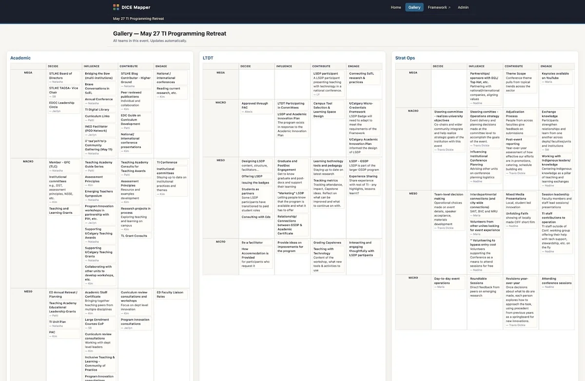Click the TI Unit Plan card

coord(64,324)
